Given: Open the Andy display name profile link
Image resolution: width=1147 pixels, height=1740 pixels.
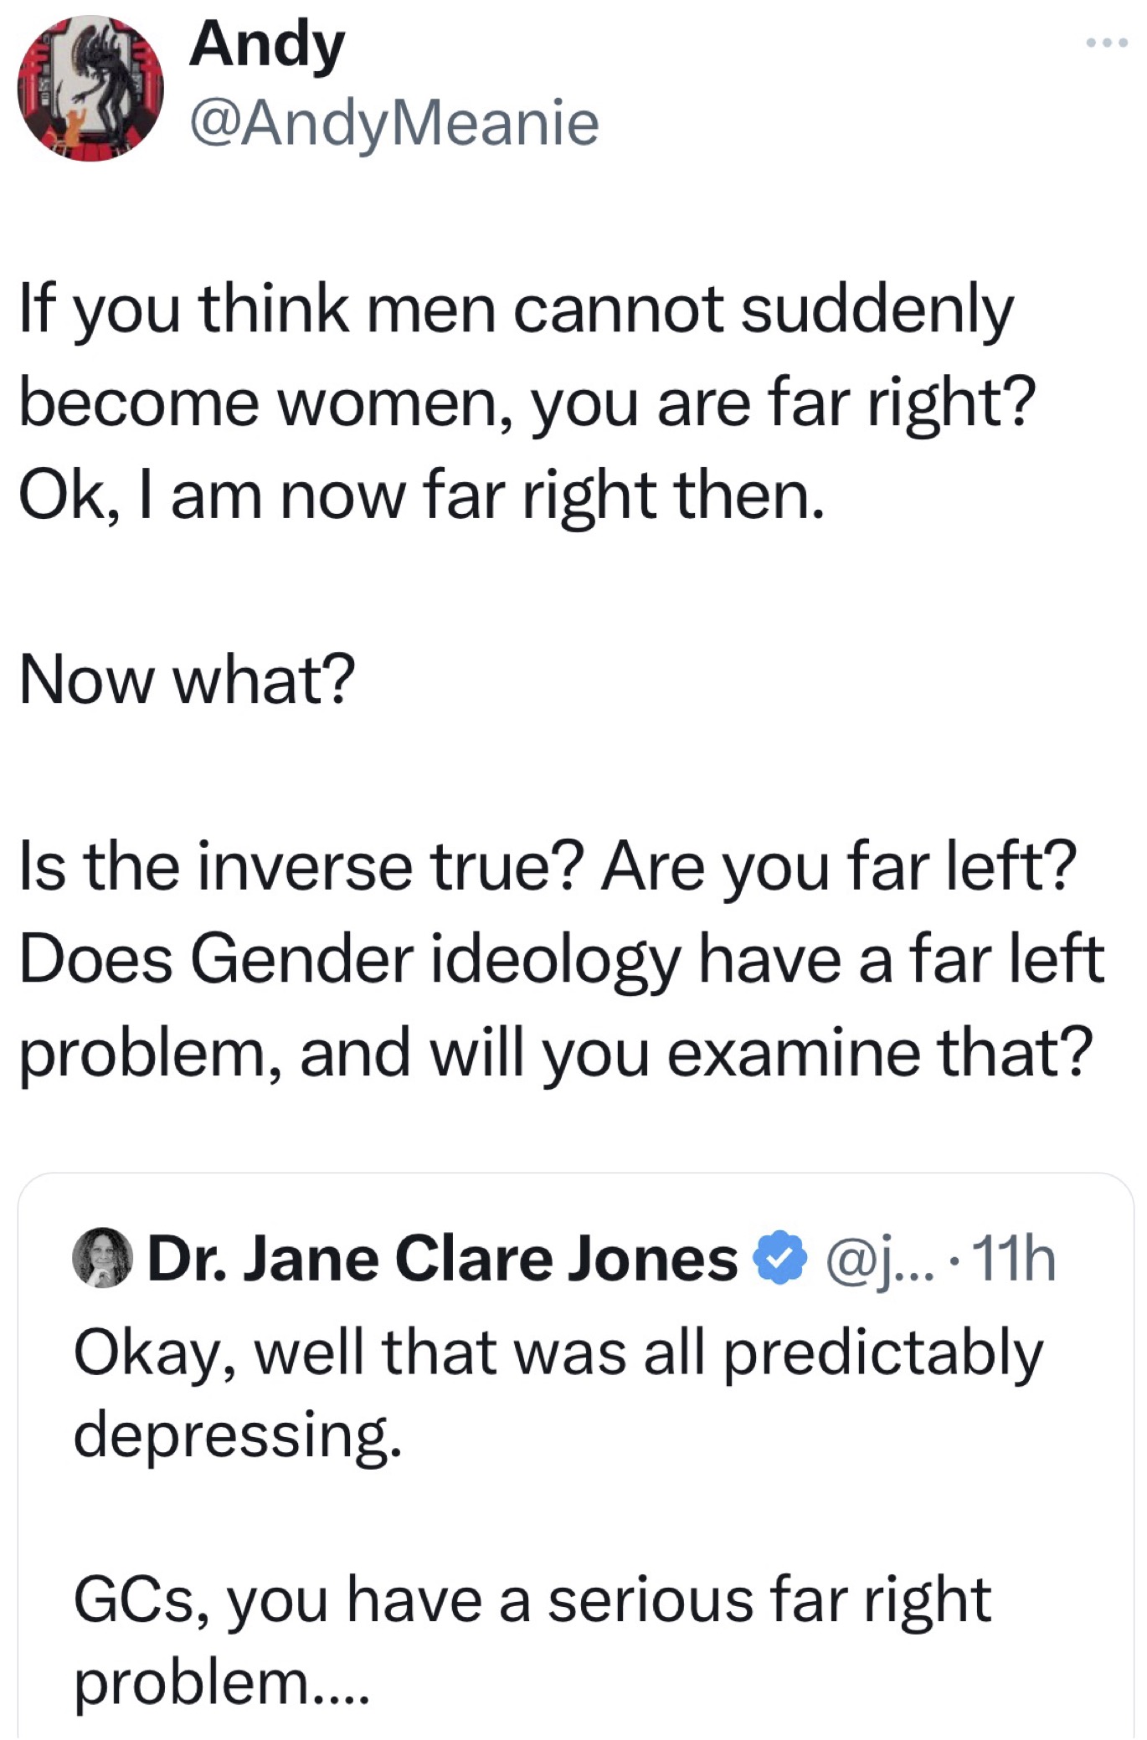Looking at the screenshot, I should pyautogui.click(x=266, y=46).
